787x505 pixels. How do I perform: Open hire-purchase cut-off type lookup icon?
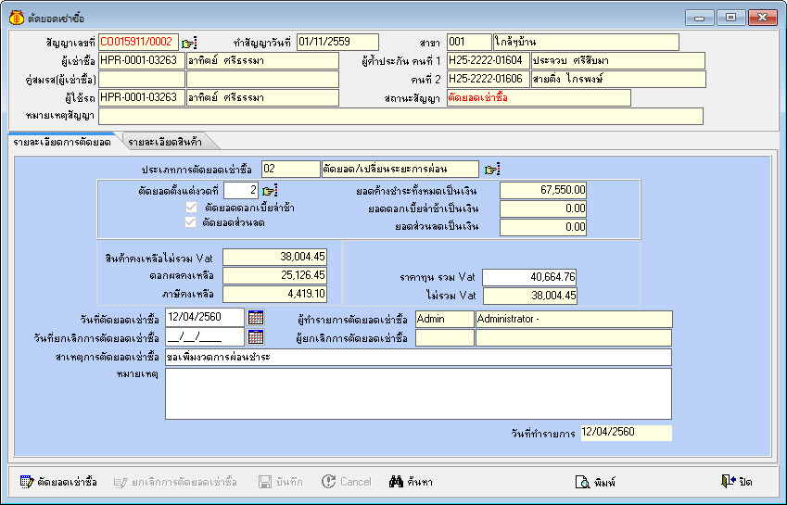click(492, 170)
